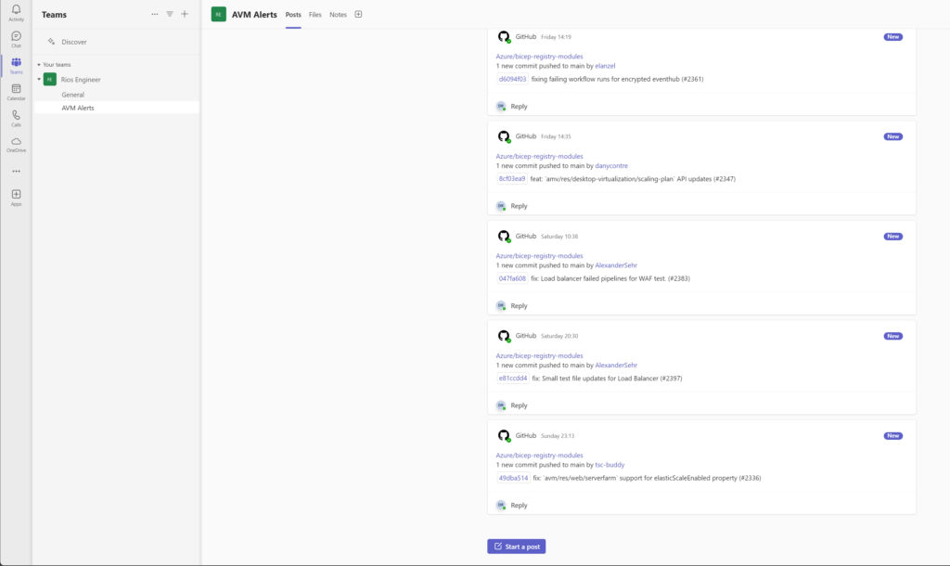
Task: Add a new channel tab with the plus icon
Action: pos(357,15)
